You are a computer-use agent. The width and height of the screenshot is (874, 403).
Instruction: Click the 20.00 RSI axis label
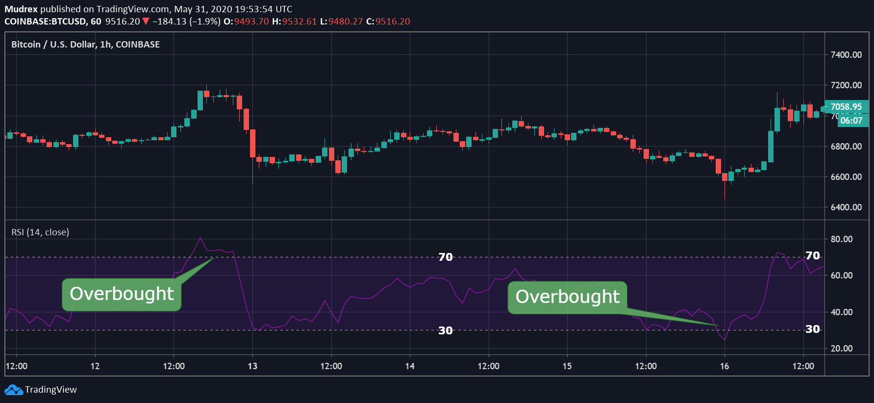tap(842, 349)
